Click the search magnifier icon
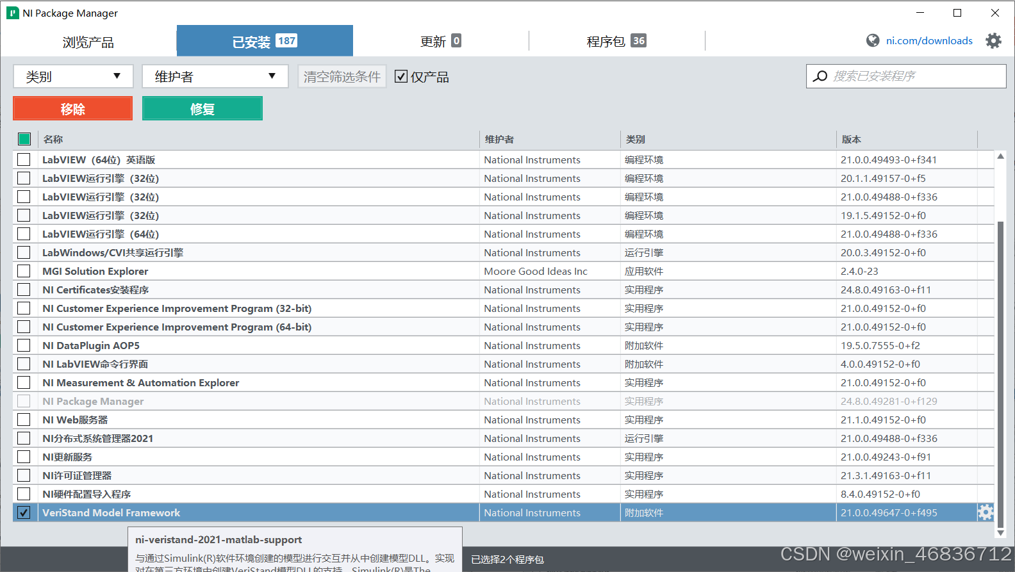This screenshot has height=572, width=1015. 820,76
